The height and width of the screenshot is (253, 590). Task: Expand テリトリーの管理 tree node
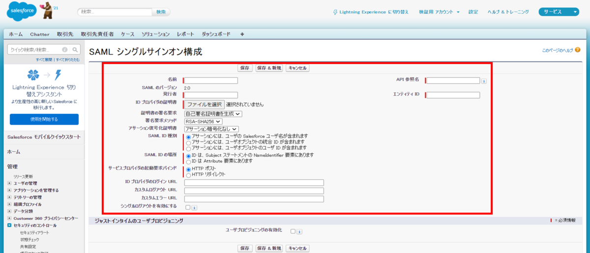(9, 197)
